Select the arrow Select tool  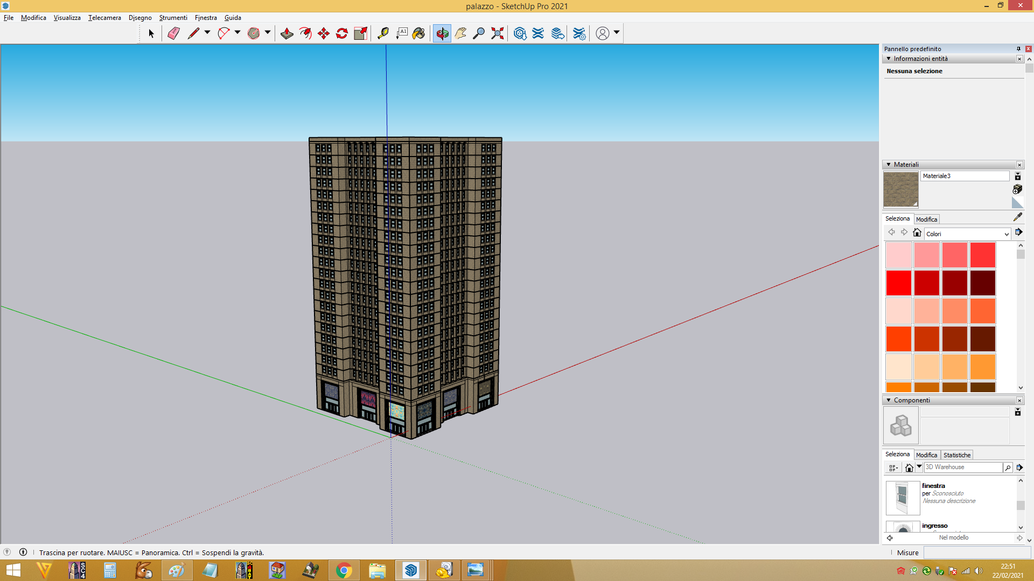[x=151, y=33]
